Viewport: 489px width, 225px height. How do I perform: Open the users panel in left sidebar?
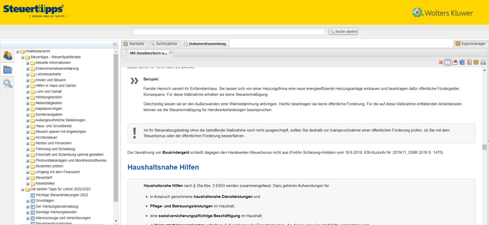click(x=8, y=55)
